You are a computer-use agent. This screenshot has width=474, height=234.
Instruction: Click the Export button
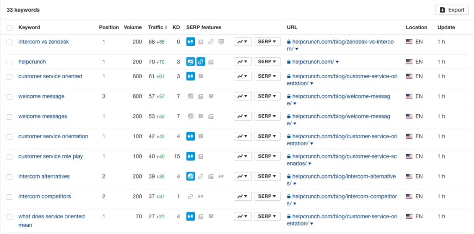point(452,10)
